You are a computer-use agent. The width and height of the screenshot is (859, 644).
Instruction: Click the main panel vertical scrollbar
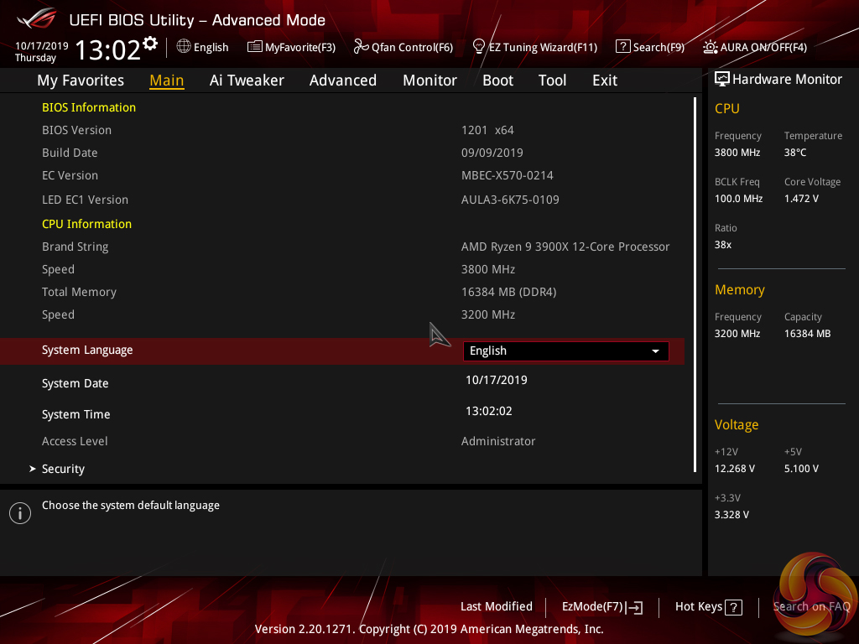695,285
